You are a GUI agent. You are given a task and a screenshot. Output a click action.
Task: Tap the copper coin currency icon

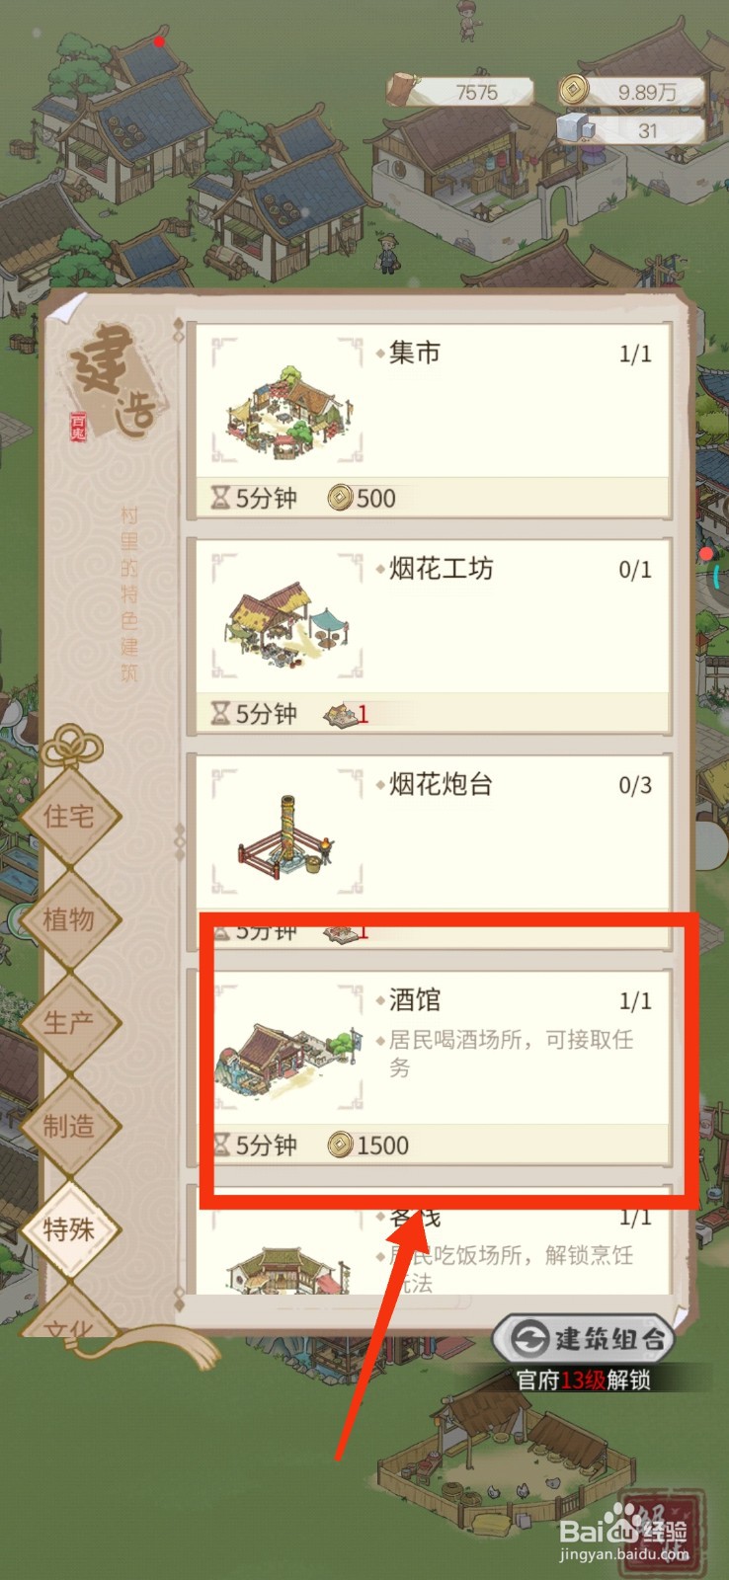(574, 91)
